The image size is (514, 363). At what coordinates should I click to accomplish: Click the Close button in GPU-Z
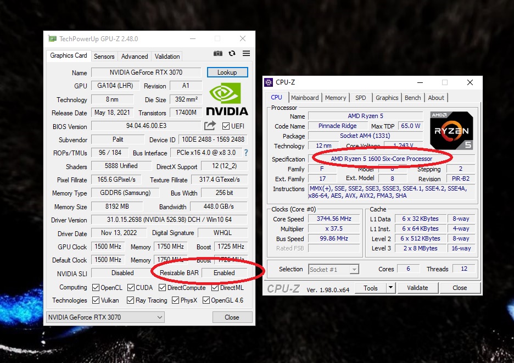click(x=232, y=317)
